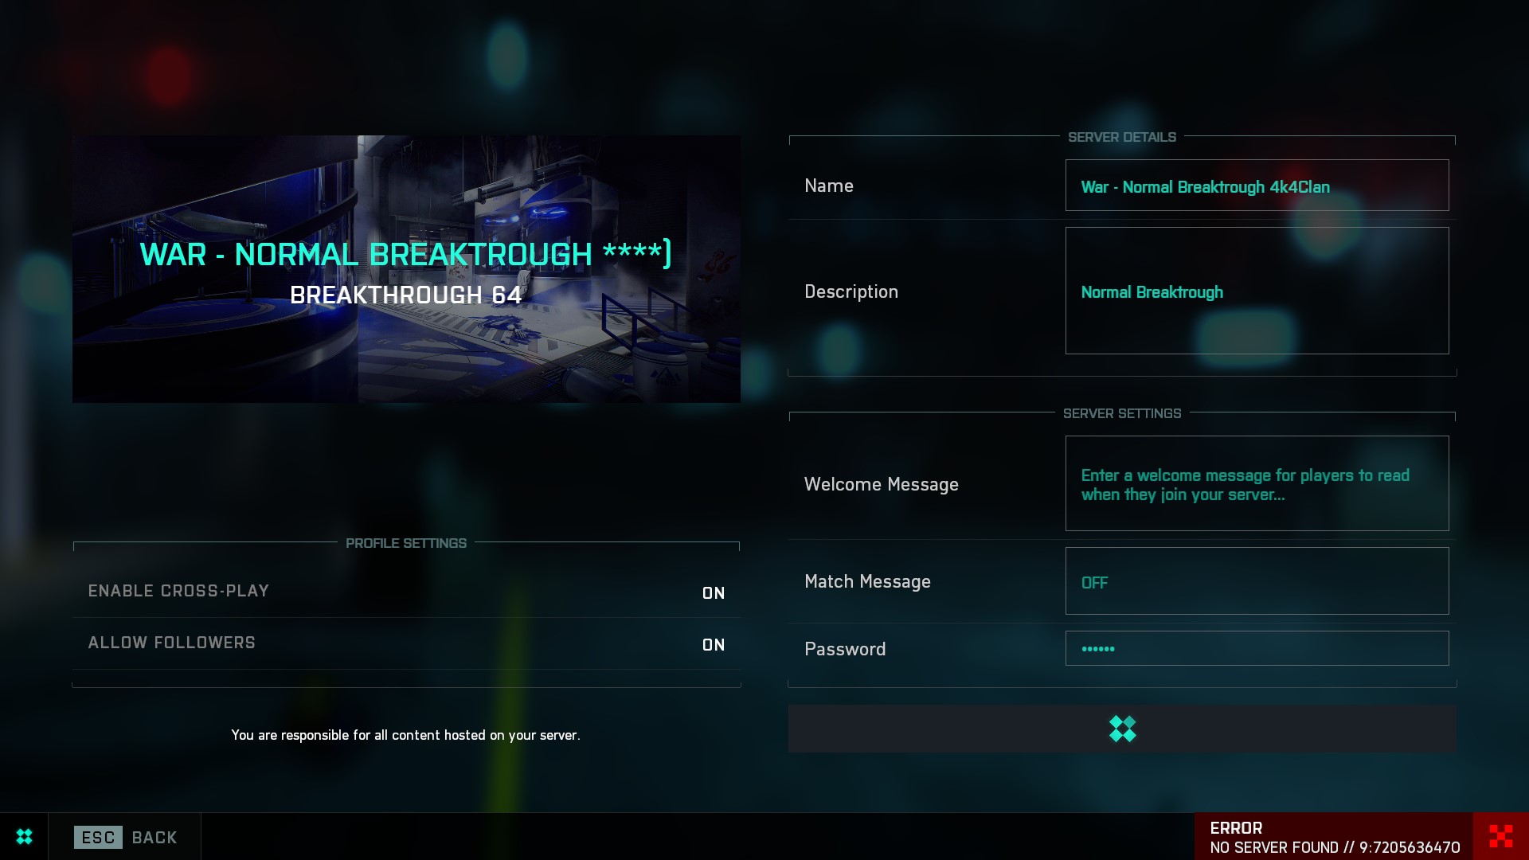1529x860 pixels.
Task: Select the Breakthrough 64 map thumbnail
Action: [406, 269]
